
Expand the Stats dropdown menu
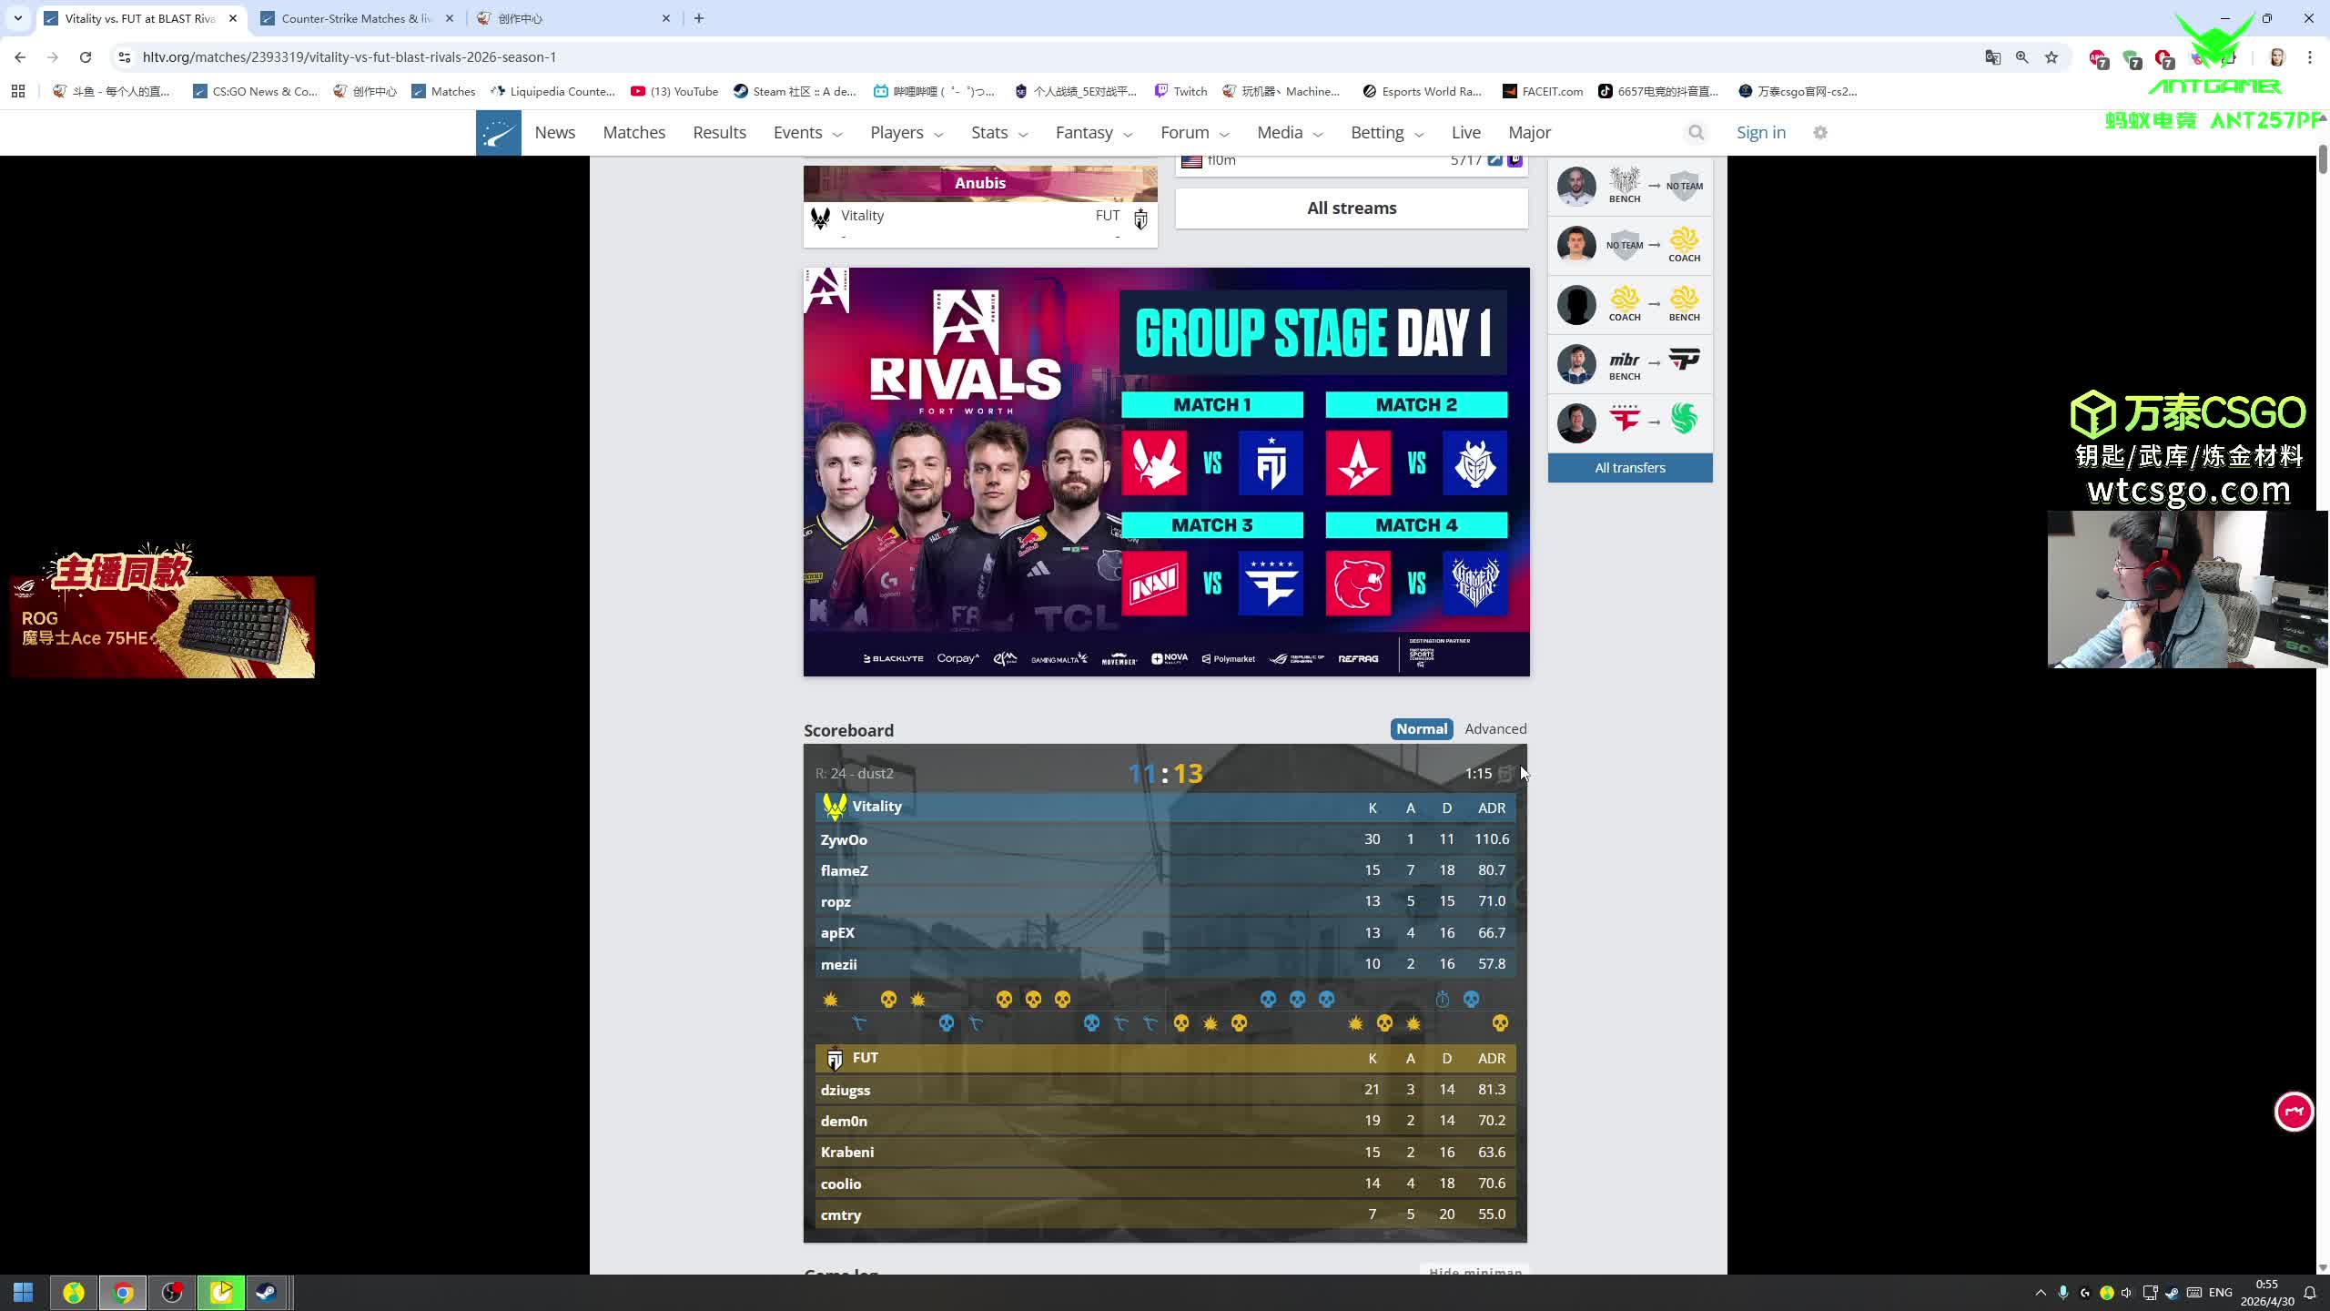[998, 133]
